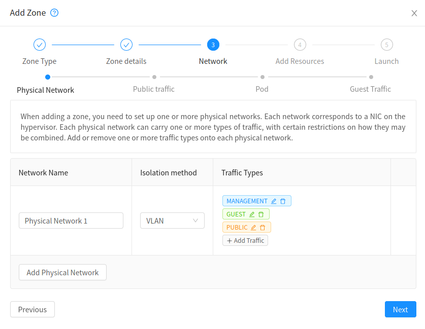
Task: Click the Add Traffic button
Action: click(x=245, y=240)
